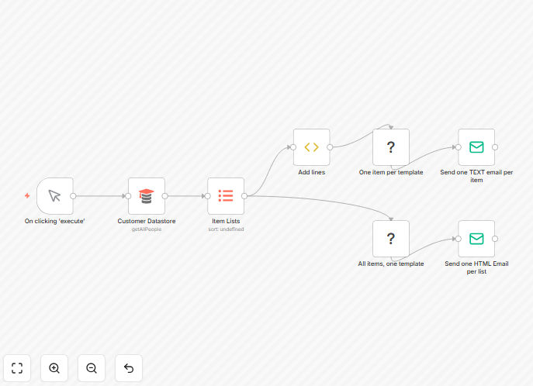Click the 'One item per template' label

[391, 172]
